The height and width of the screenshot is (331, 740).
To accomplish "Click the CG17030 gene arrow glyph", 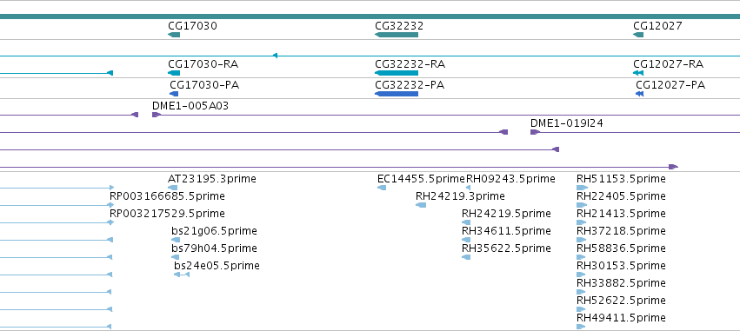I will coord(174,35).
